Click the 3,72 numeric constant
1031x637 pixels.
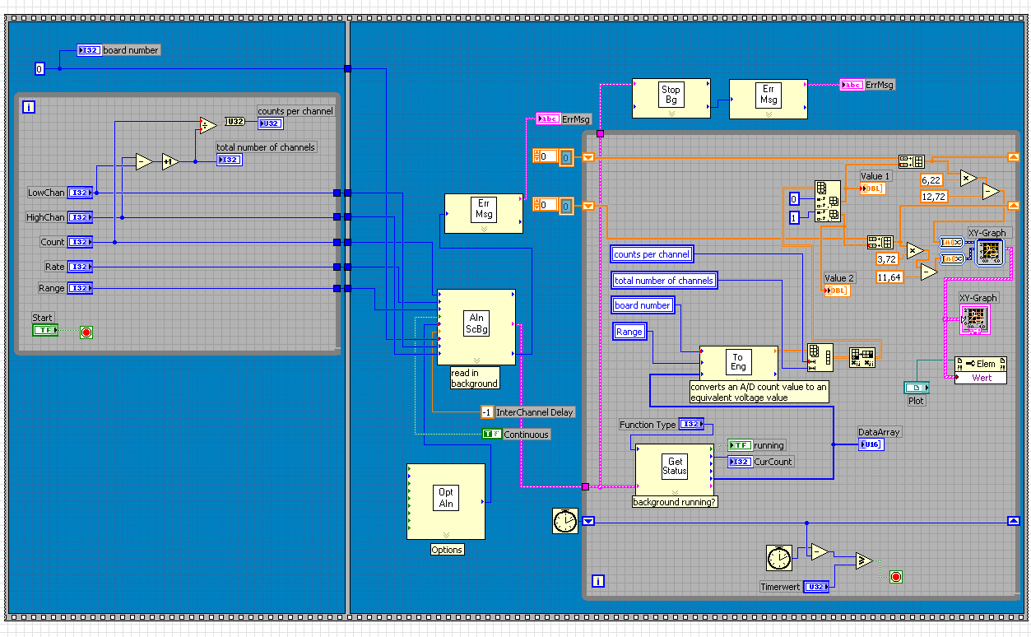885,259
